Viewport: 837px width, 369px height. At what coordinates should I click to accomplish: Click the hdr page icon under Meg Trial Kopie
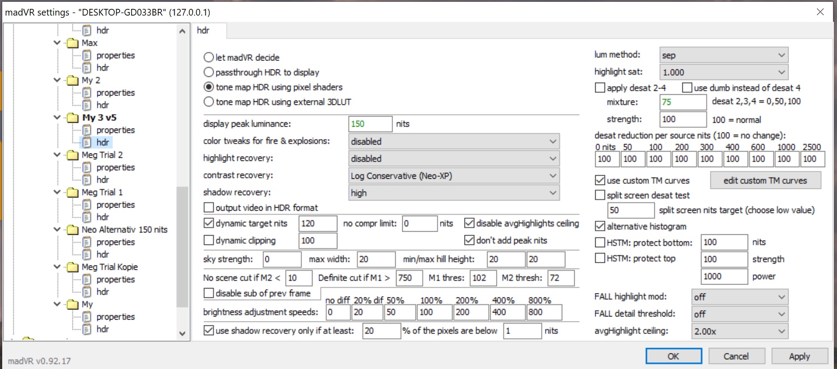pos(87,292)
